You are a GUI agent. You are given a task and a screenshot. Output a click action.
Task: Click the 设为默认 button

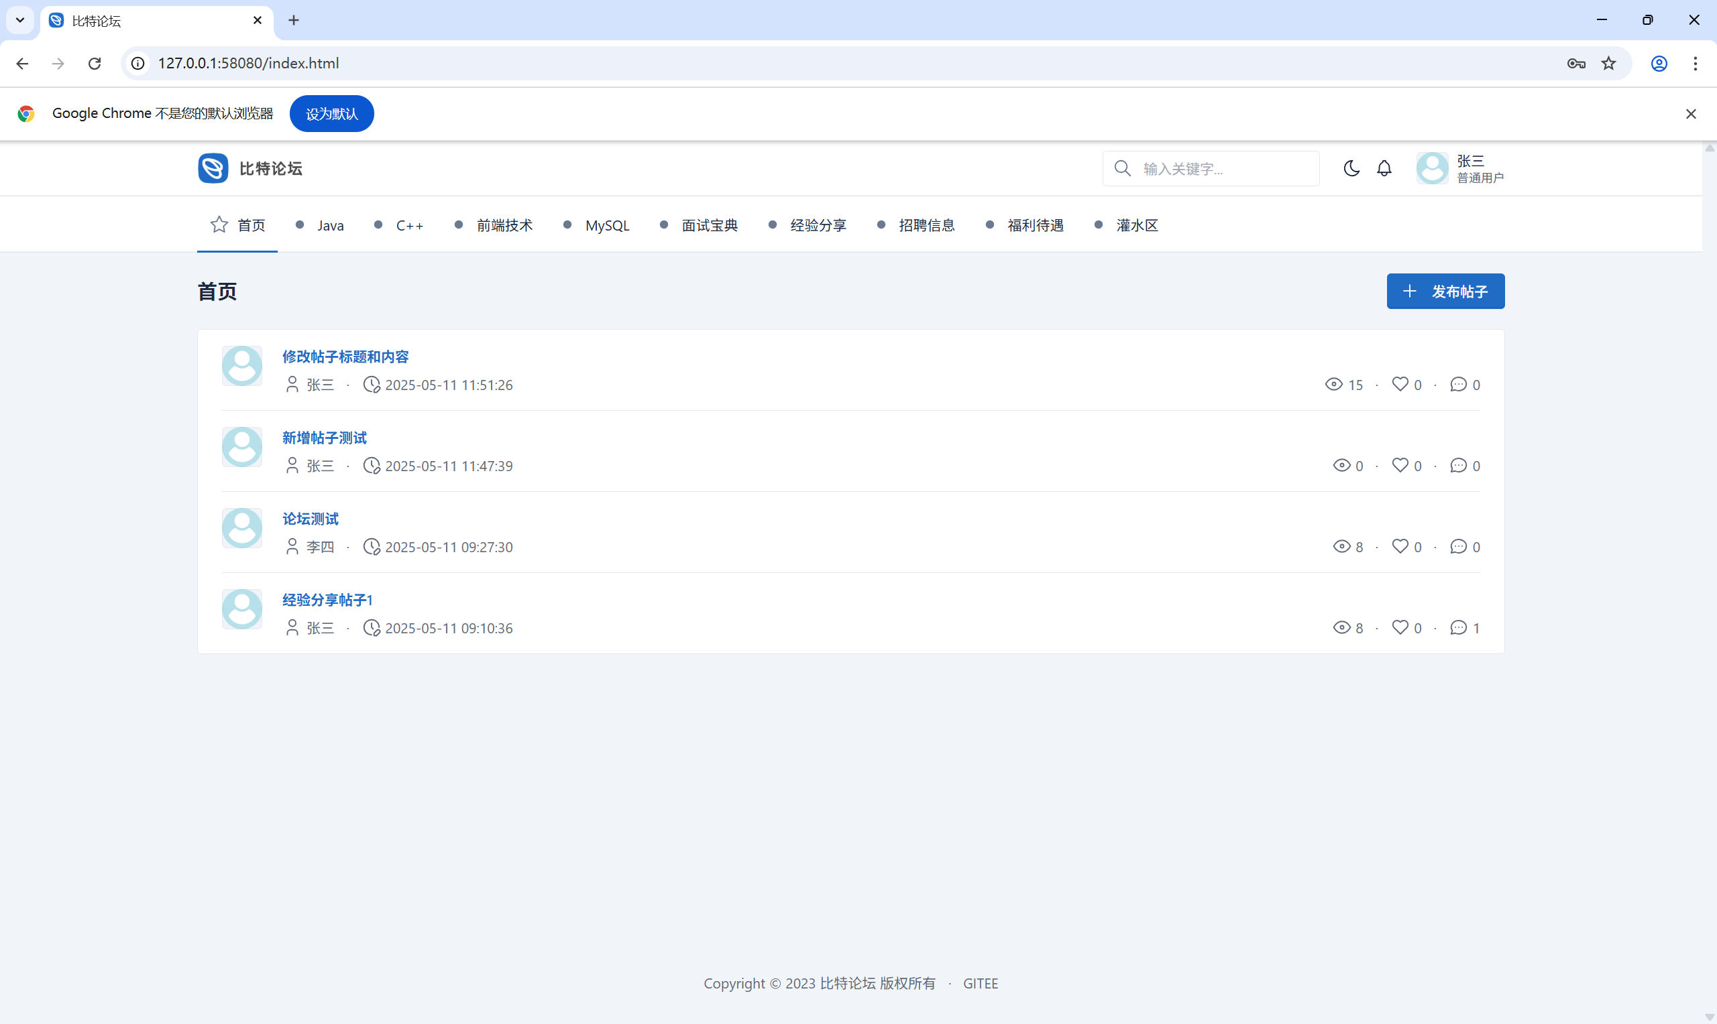pos(331,114)
